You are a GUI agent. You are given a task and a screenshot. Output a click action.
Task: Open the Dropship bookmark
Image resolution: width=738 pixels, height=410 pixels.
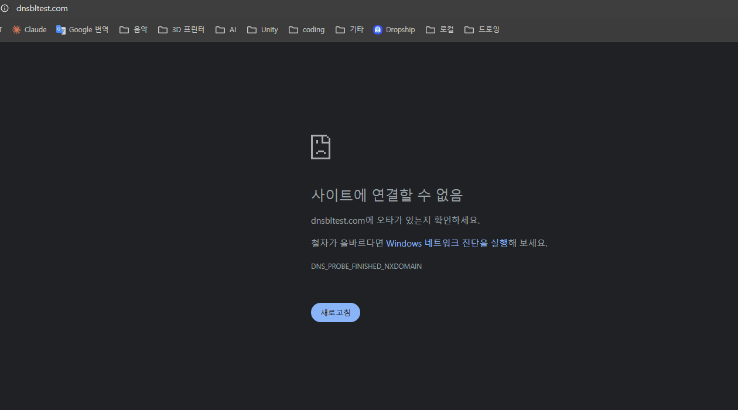pos(394,30)
